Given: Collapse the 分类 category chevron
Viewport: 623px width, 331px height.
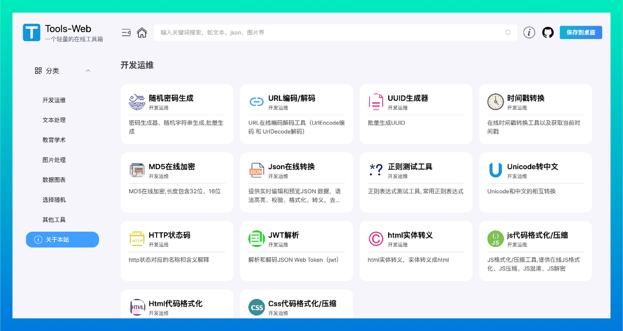Looking at the screenshot, I should (x=88, y=71).
